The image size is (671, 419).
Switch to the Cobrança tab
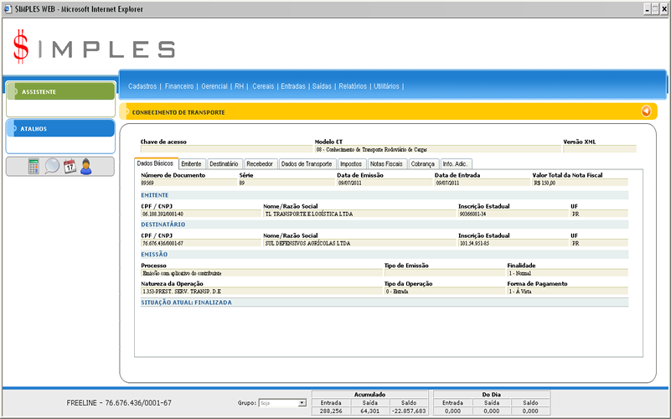tap(423, 164)
